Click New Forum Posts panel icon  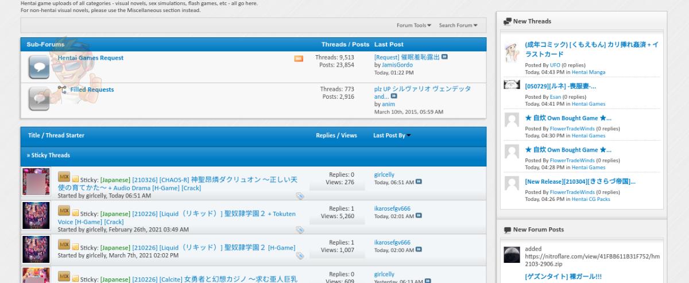(x=508, y=230)
